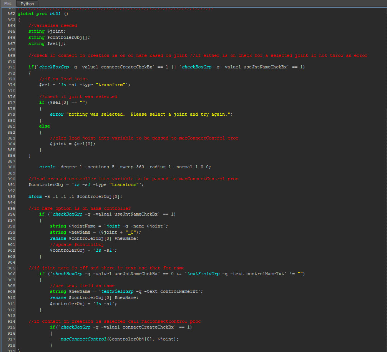
Task: Click the '//update $controlObj' comment
Action: tap(77, 244)
